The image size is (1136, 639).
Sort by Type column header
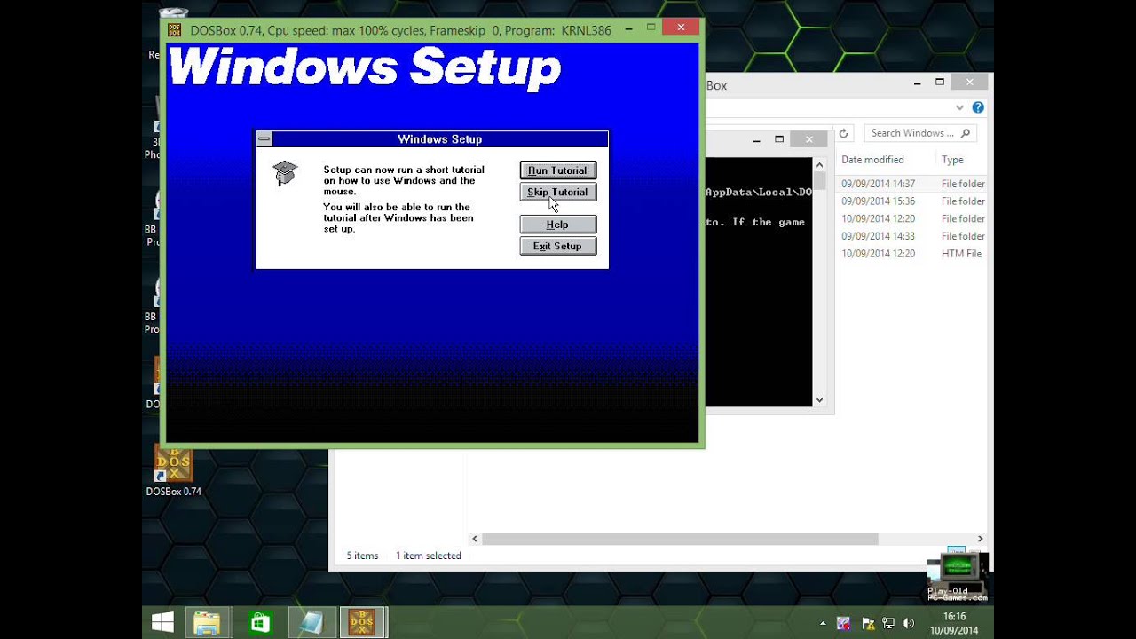[952, 160]
